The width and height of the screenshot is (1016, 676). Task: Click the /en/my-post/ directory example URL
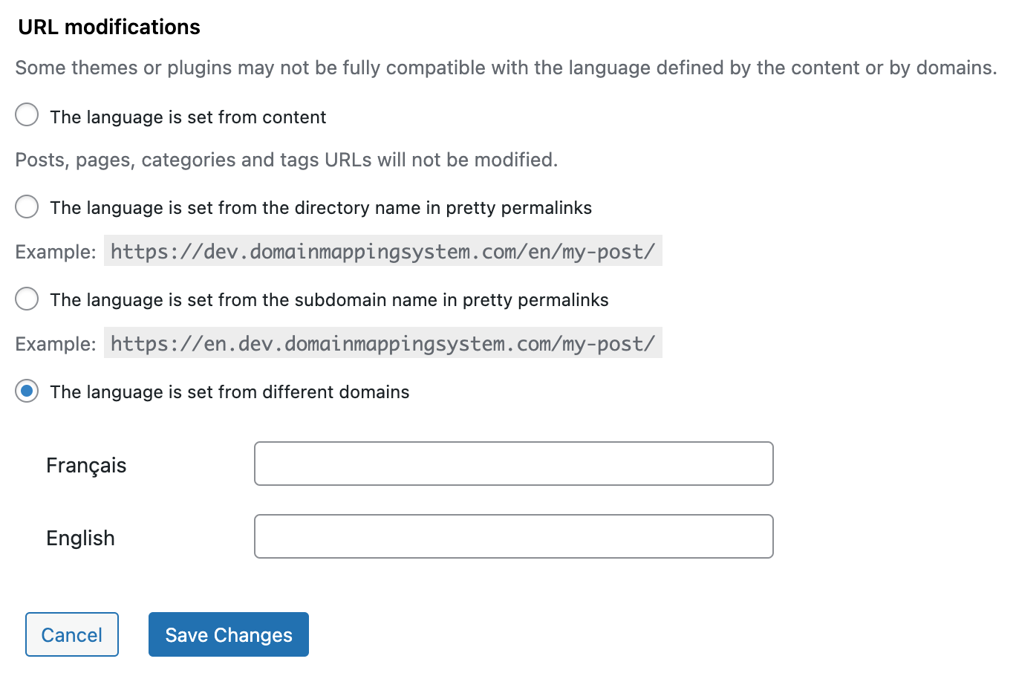[x=382, y=252]
